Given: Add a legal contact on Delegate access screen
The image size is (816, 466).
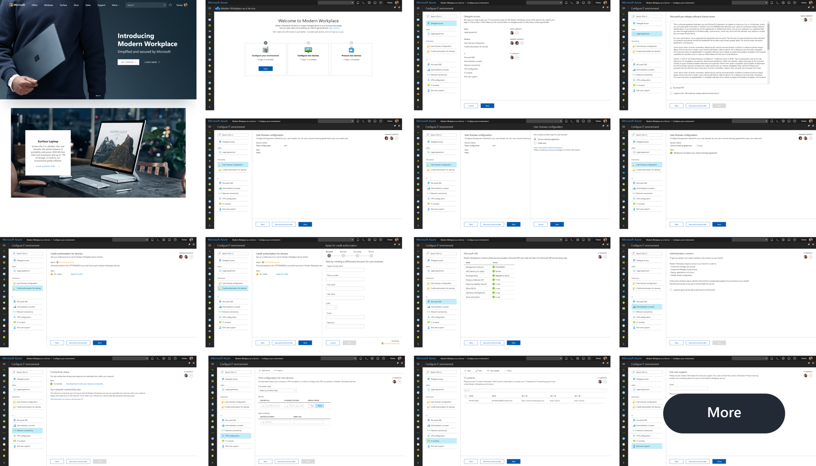Looking at the screenshot, I should tap(517, 33).
